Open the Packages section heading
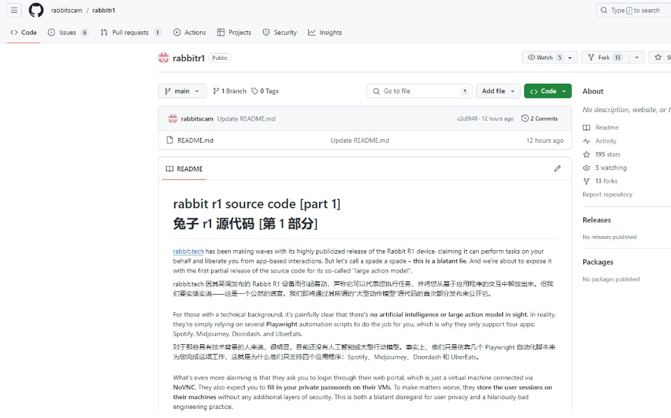 (x=598, y=262)
